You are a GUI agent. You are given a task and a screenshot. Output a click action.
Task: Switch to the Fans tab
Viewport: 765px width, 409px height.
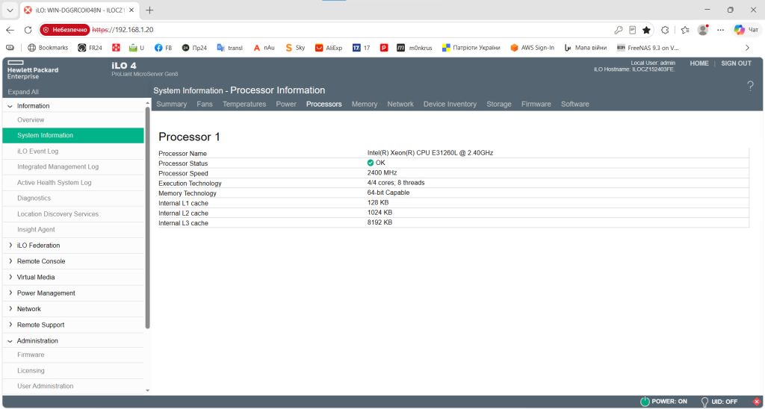click(205, 104)
